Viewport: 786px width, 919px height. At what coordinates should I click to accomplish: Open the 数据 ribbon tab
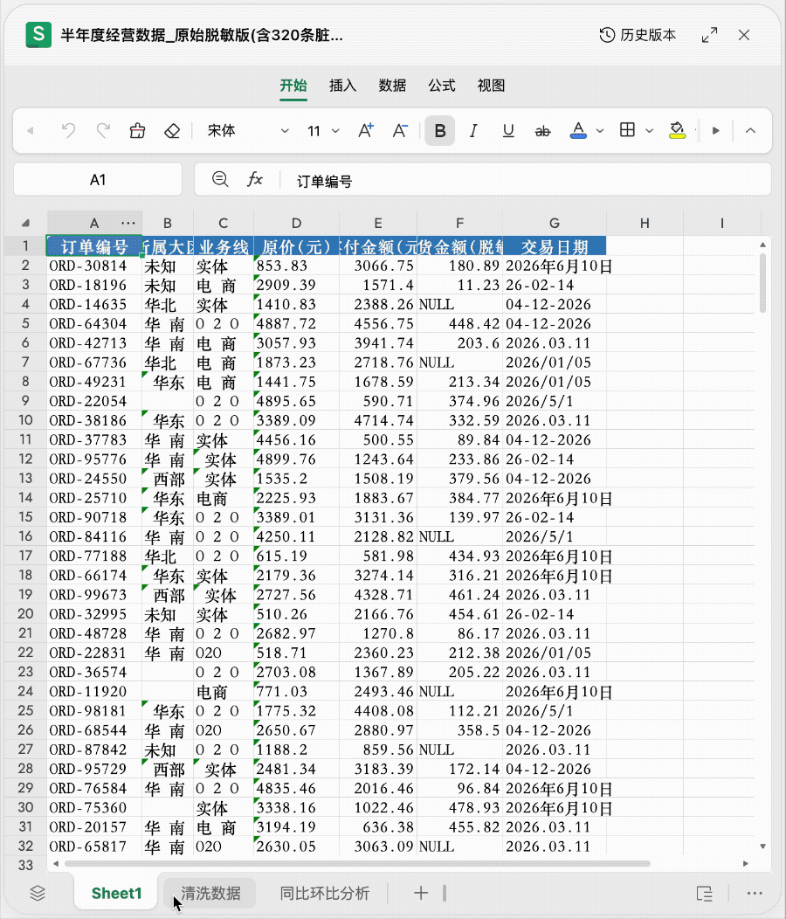(392, 86)
